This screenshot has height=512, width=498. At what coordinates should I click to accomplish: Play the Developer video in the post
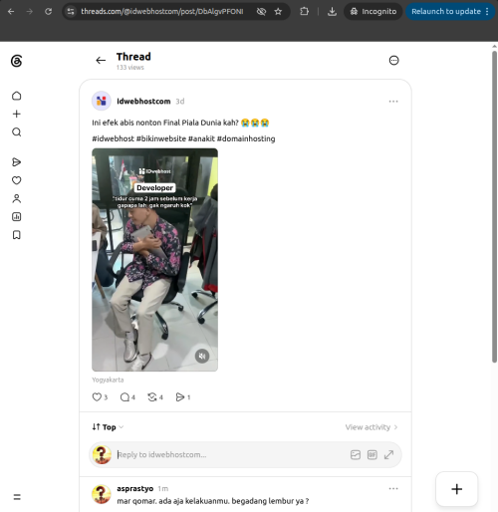pos(154,260)
